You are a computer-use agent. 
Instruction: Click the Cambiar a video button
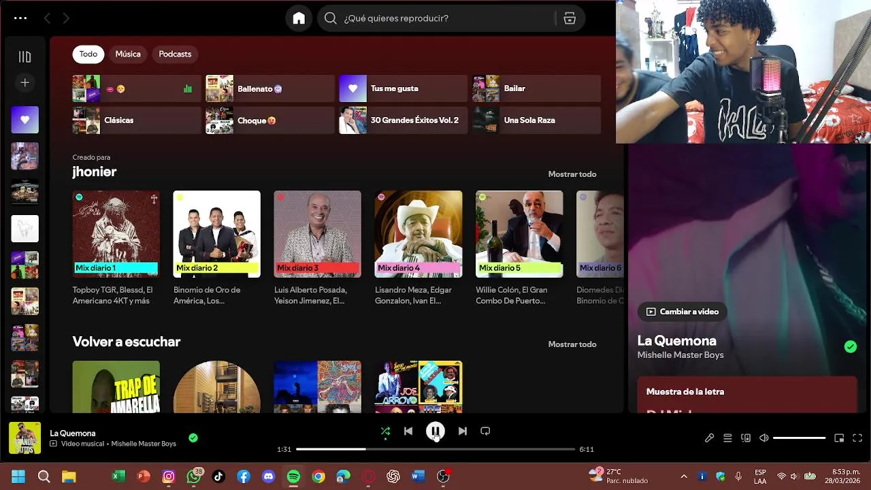(682, 312)
